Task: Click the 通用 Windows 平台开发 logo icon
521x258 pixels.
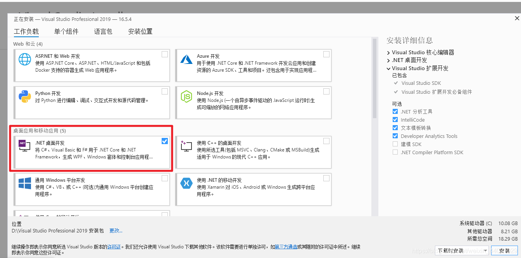Action: (x=25, y=183)
